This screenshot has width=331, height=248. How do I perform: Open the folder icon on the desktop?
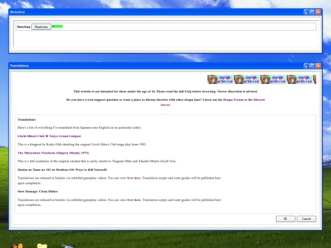point(42,246)
